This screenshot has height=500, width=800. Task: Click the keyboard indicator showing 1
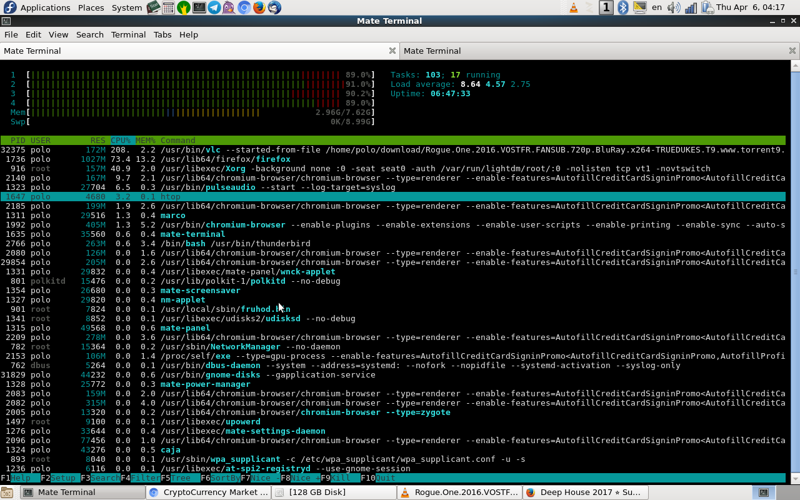click(x=606, y=7)
